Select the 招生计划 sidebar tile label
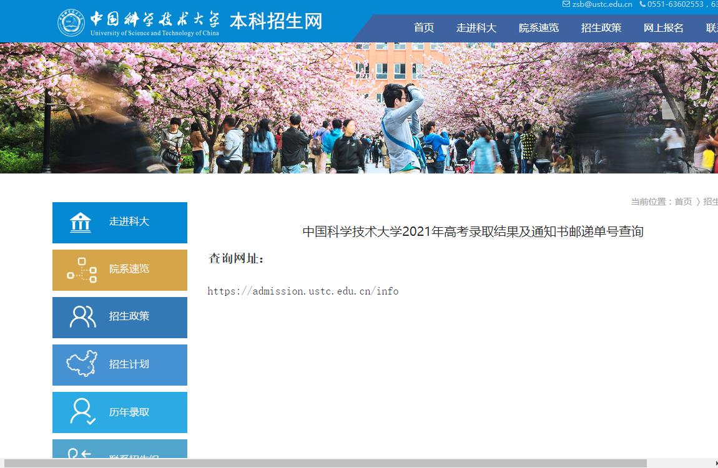This screenshot has width=718, height=468. [x=129, y=364]
